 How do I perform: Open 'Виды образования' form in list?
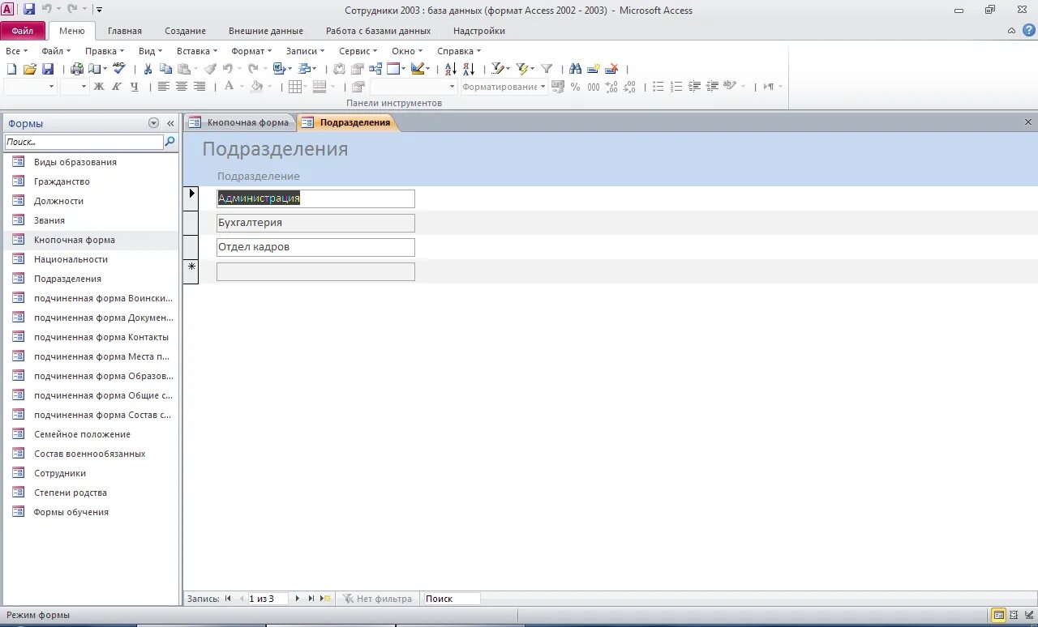click(90, 162)
